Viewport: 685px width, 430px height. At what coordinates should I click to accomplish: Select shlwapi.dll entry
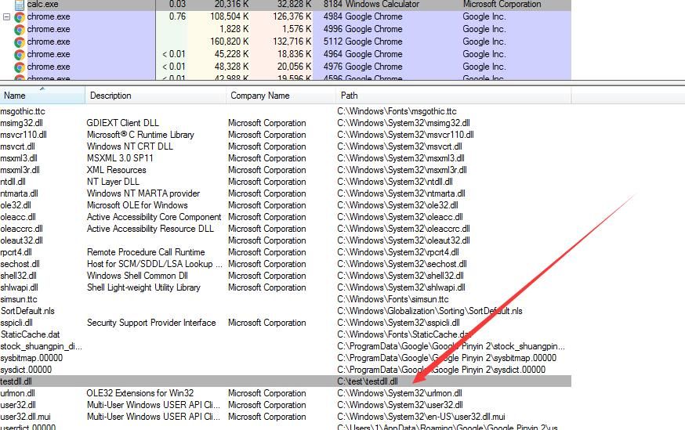point(20,287)
